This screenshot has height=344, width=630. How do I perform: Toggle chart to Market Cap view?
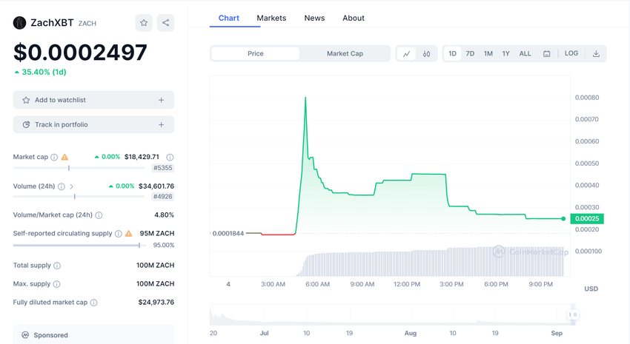point(345,54)
